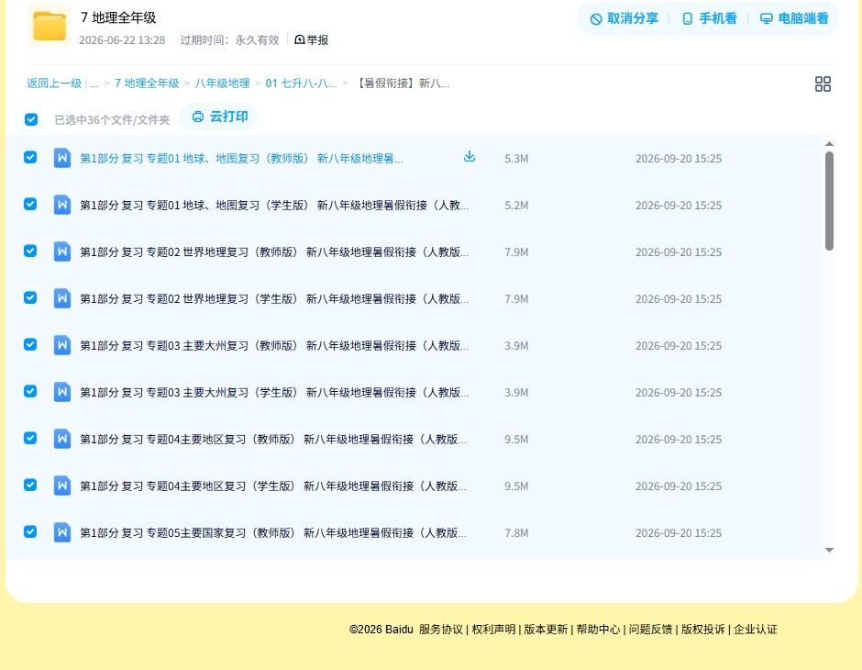Screen dimensions: 862x670
Task: Uncheck 专题01 地球、地图复习（学生版） checkbox
Action: click(x=30, y=204)
